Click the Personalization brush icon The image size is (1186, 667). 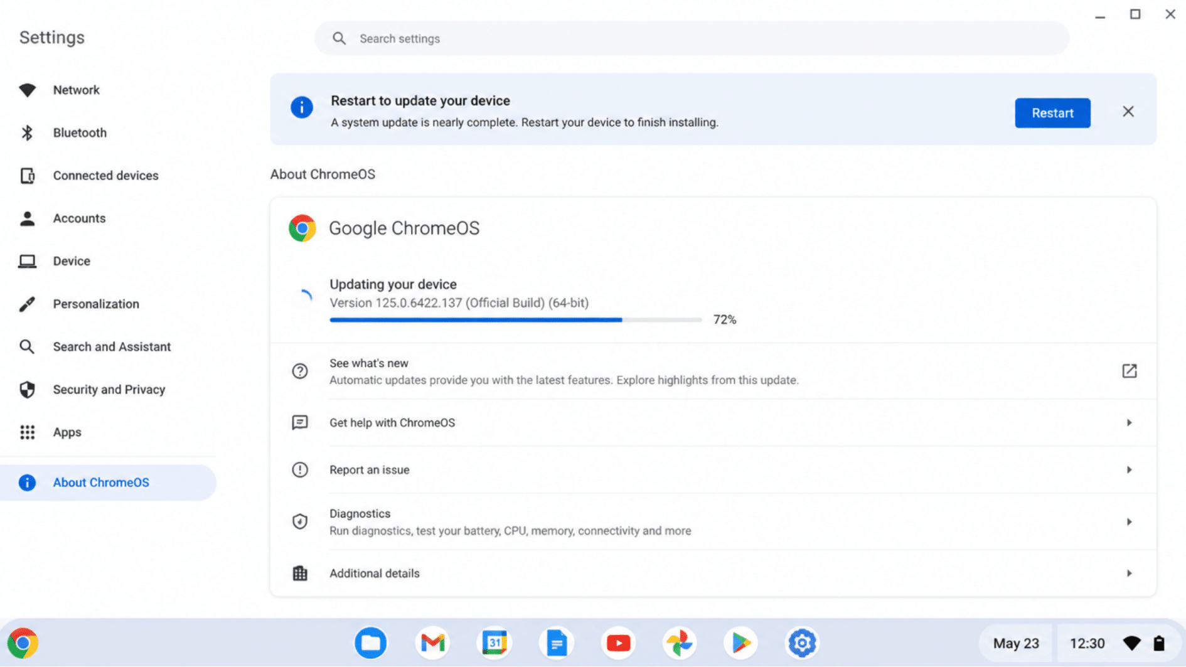point(27,304)
